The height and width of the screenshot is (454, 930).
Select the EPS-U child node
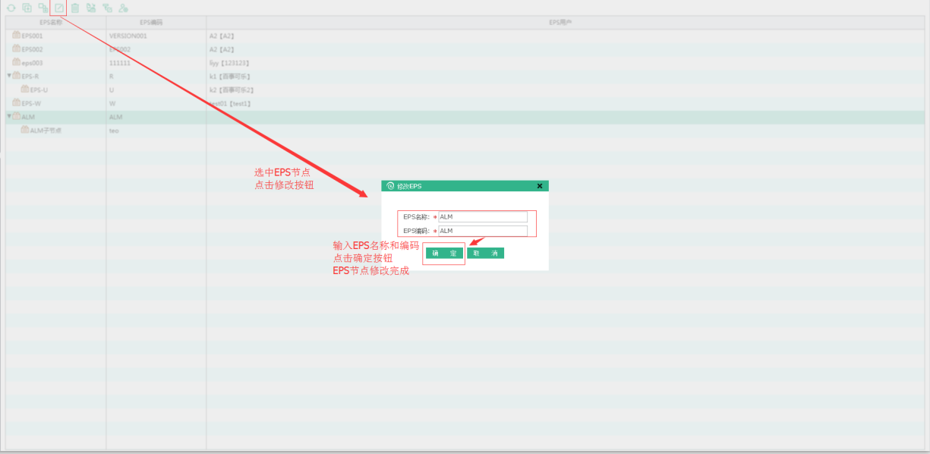(39, 90)
